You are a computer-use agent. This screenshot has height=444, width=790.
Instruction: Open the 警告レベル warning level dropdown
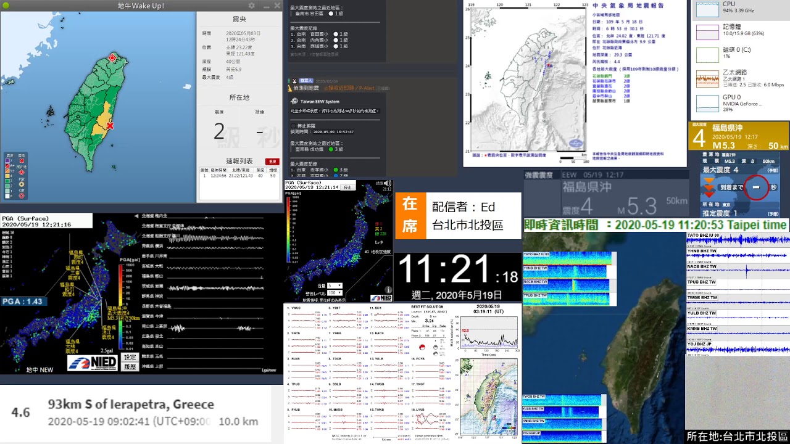coord(335,293)
